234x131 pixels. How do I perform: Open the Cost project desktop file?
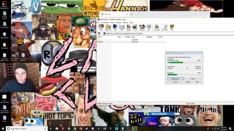tap(4, 25)
